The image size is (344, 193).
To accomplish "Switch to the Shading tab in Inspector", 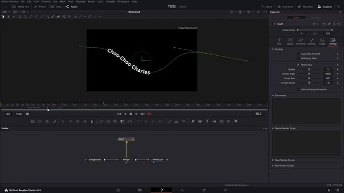I will pyautogui.click(x=312, y=41).
